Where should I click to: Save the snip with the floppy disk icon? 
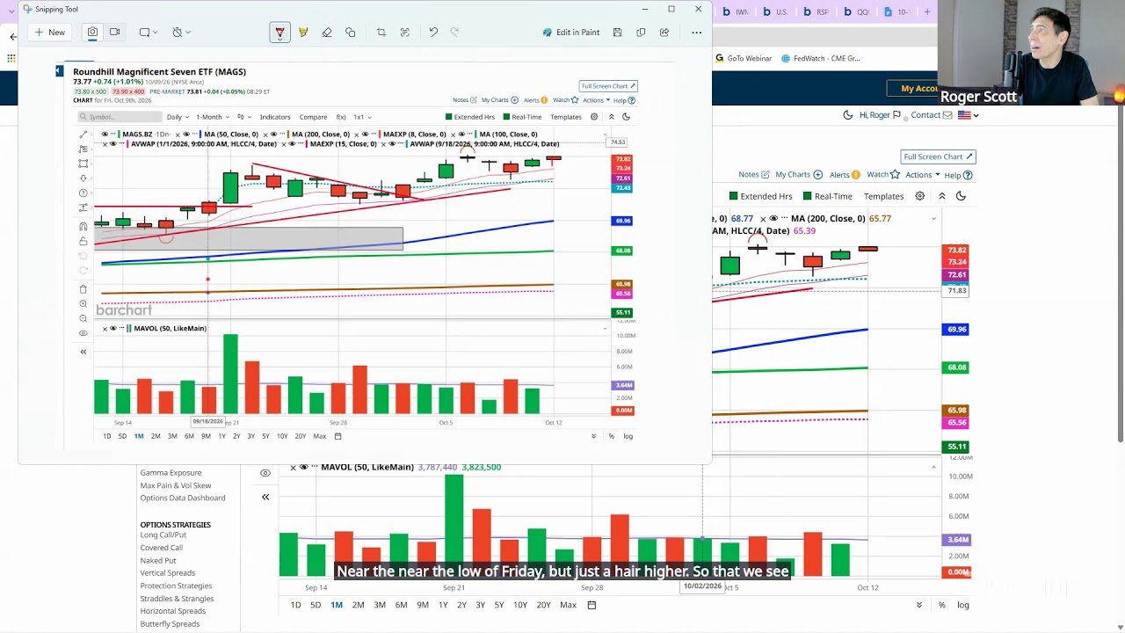click(618, 33)
